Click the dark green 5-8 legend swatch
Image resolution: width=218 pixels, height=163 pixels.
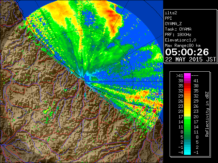click(x=187, y=137)
